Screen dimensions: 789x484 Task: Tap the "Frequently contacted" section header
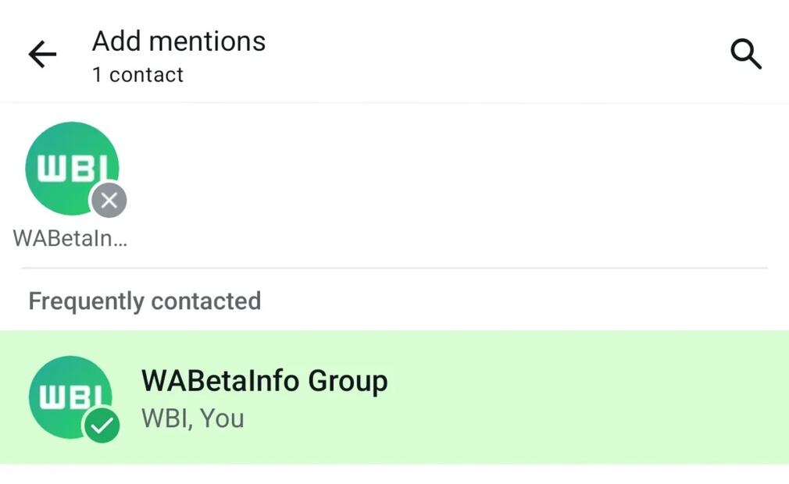145,301
